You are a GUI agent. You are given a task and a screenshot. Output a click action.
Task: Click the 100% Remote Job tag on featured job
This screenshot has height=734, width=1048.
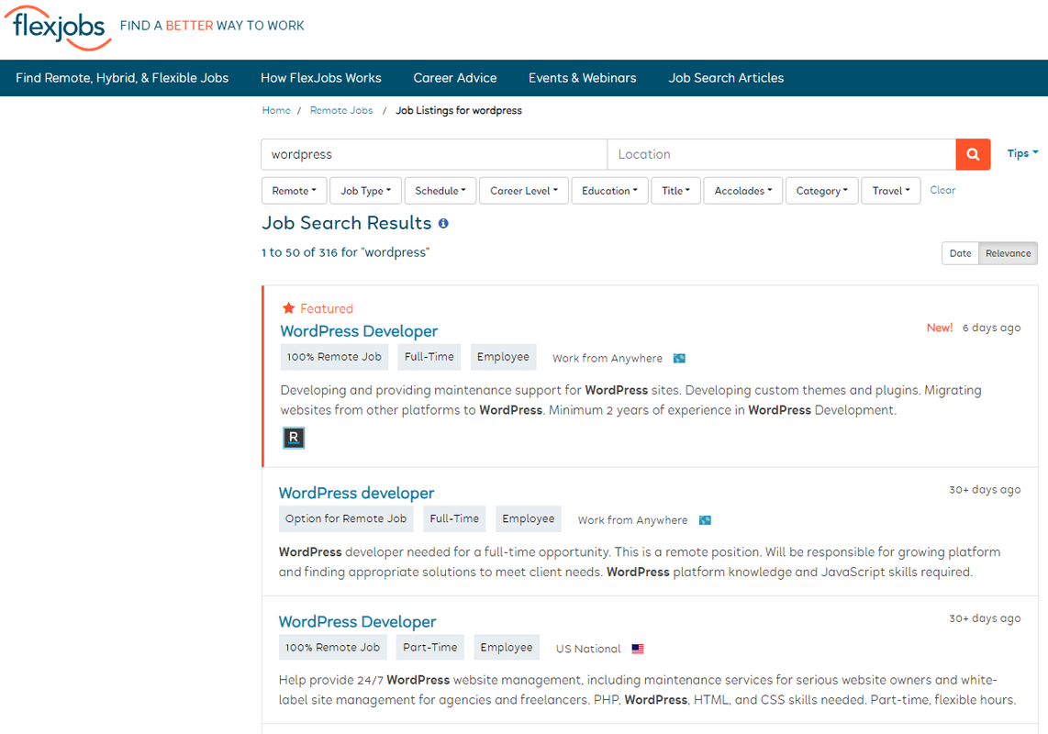[x=334, y=357]
